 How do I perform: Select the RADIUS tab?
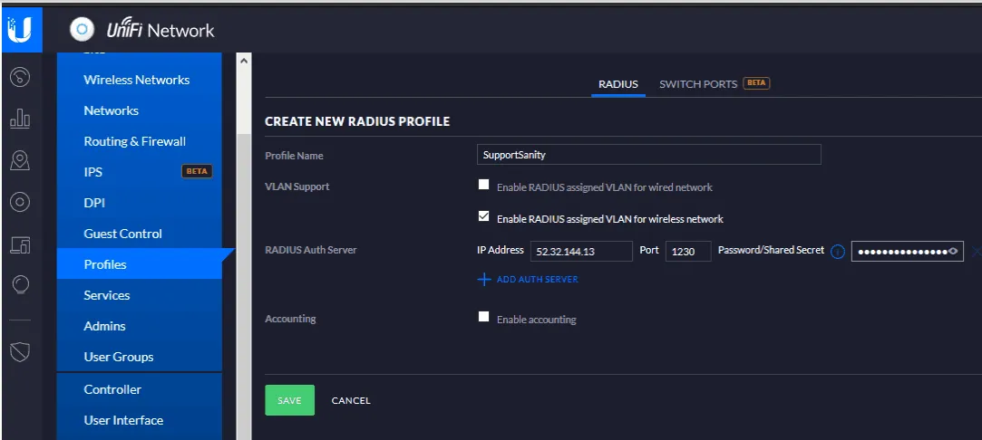coord(618,84)
